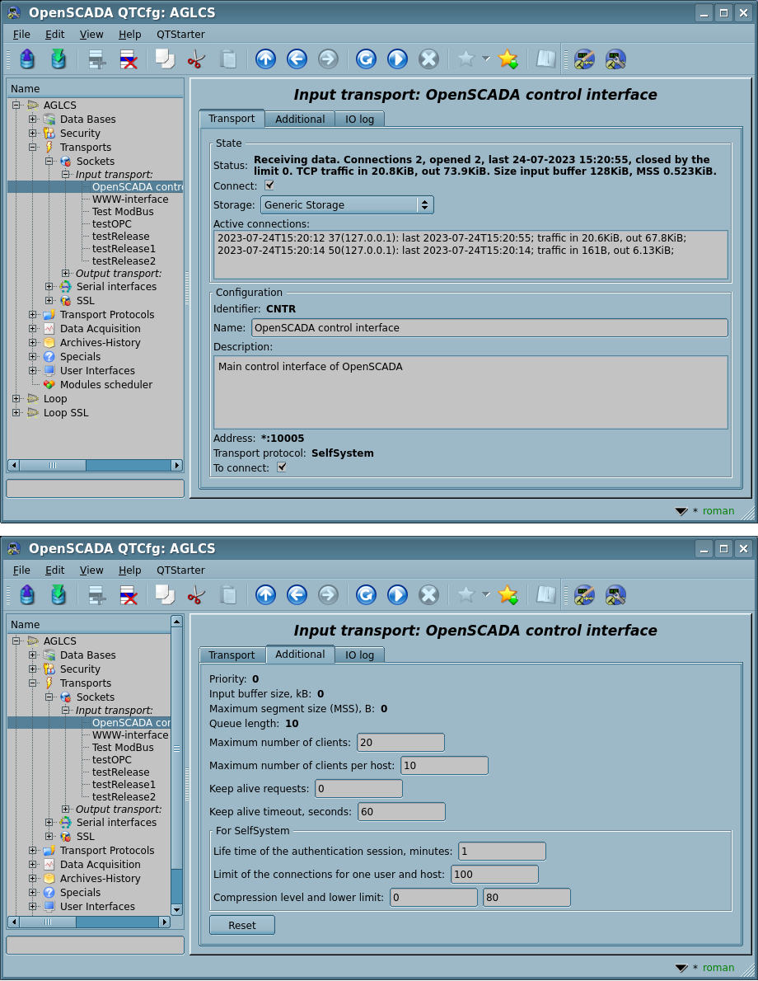This screenshot has height=981, width=758.
Task: Click the upper tree's horizontal scrollbar
Action: point(95,466)
